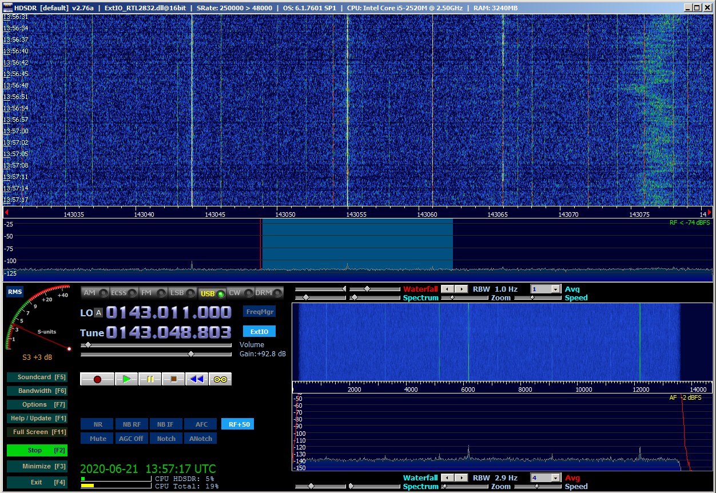The width and height of the screenshot is (716, 493).
Task: Click the red right scroll arrow on the RF frequency scale
Action: tap(710, 212)
